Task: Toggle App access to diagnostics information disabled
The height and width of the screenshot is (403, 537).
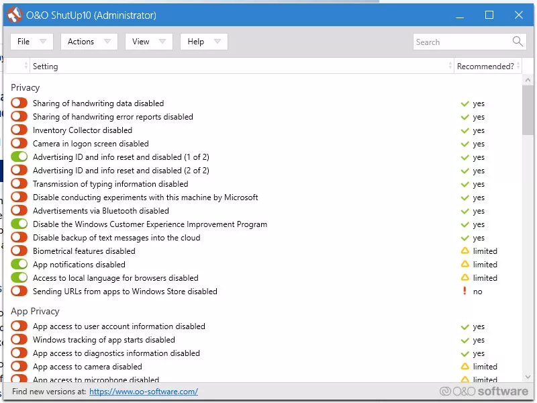Action: 19,353
